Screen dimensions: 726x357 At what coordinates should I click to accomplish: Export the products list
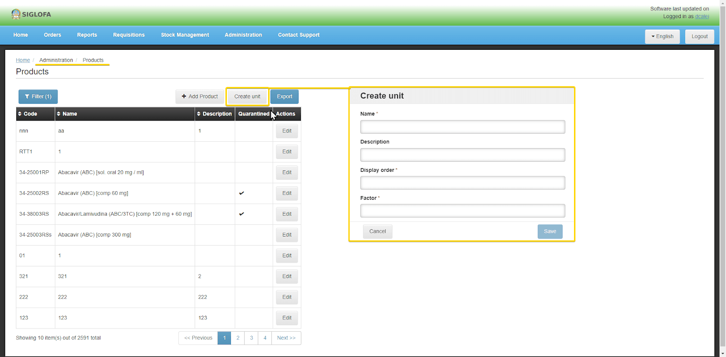(285, 96)
